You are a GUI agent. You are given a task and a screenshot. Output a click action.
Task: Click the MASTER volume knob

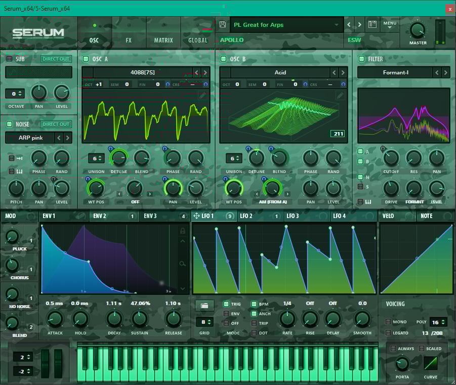pyautogui.click(x=418, y=30)
